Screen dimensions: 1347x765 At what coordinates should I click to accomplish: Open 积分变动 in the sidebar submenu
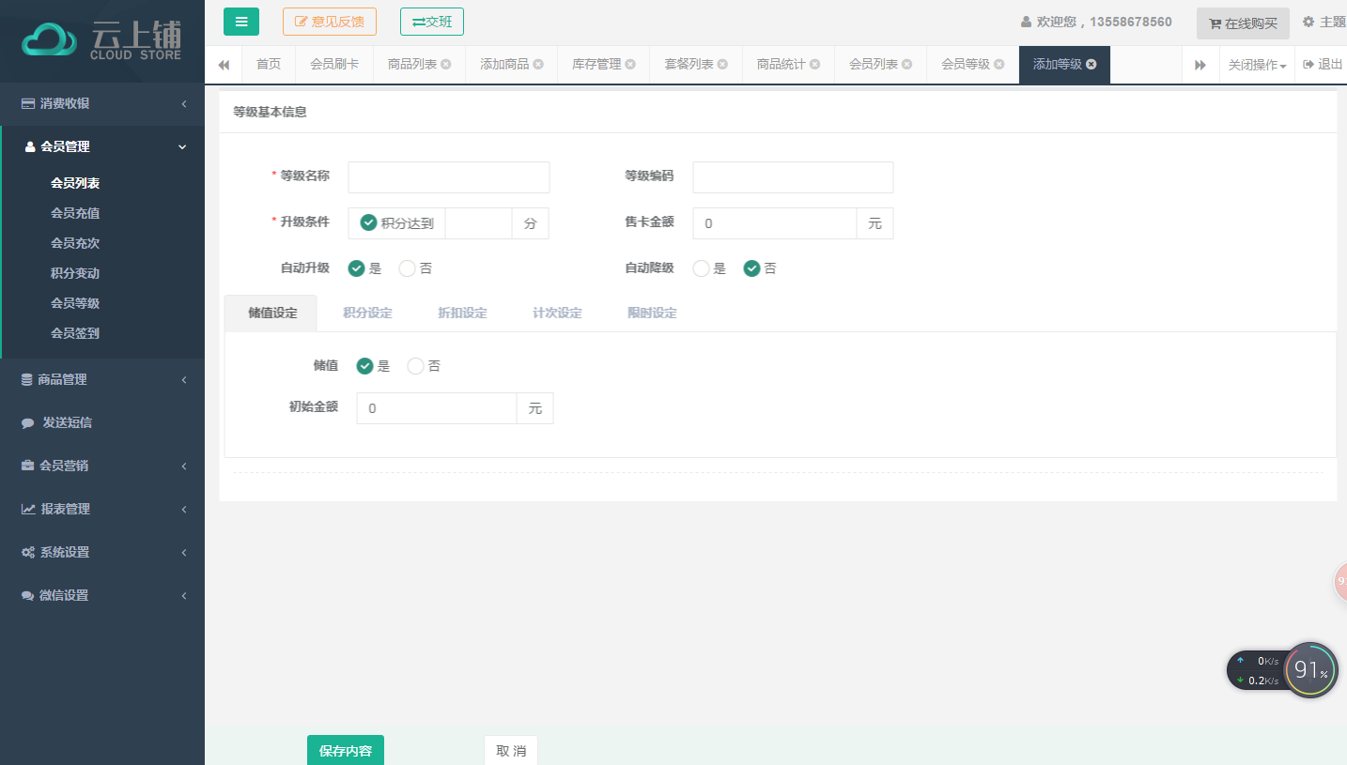(x=75, y=273)
